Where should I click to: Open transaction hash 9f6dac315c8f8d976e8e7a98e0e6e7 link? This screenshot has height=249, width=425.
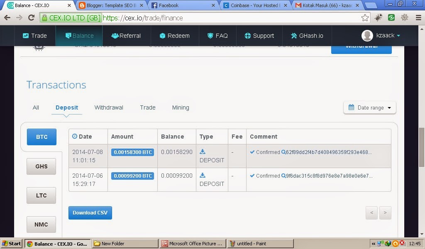pyautogui.click(x=329, y=176)
